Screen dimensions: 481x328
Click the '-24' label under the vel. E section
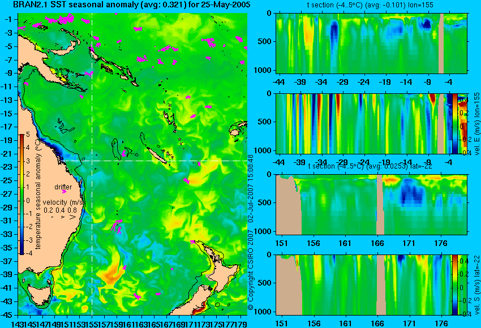[x=363, y=162]
